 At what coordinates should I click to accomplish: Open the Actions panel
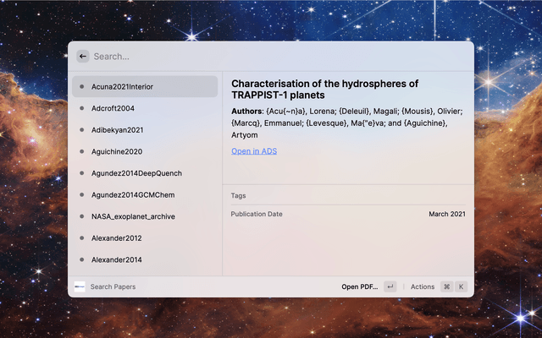(423, 286)
